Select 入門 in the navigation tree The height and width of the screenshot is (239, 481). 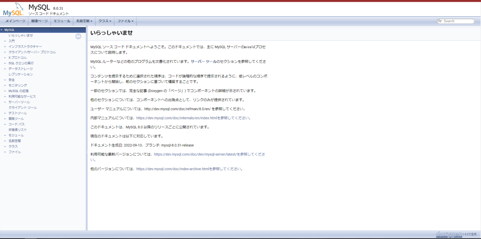click(x=12, y=41)
